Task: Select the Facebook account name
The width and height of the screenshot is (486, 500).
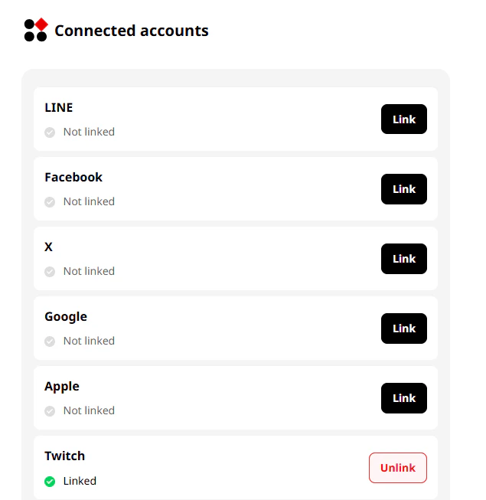Action: (x=73, y=178)
